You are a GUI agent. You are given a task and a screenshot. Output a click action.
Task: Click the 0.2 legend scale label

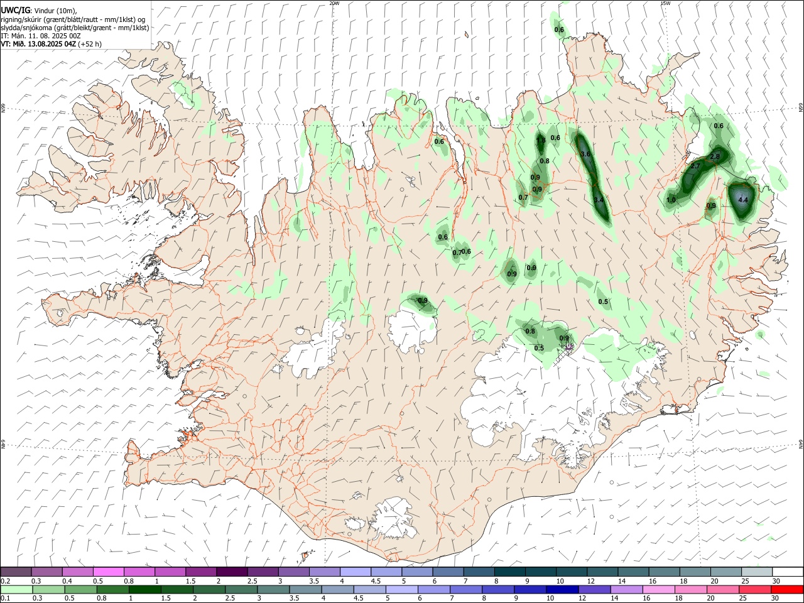tap(5, 581)
